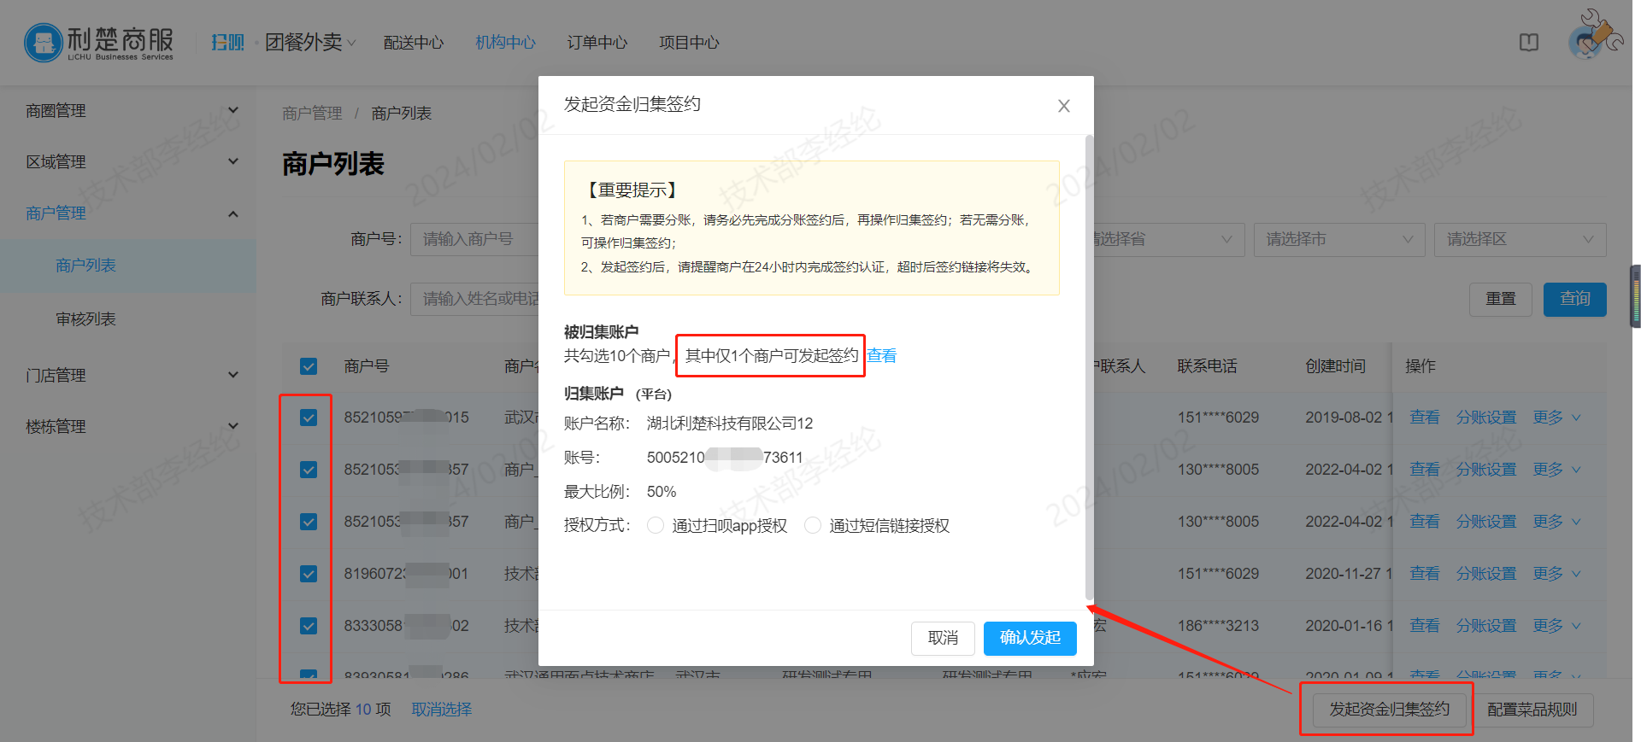Image resolution: width=1641 pixels, height=742 pixels.
Task: Click 查看 link in 2019-08-02 row
Action: point(1425,418)
